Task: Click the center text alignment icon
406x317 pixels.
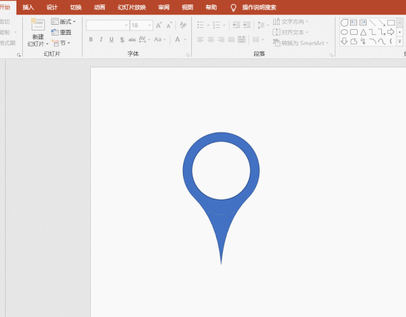Action: [210, 39]
